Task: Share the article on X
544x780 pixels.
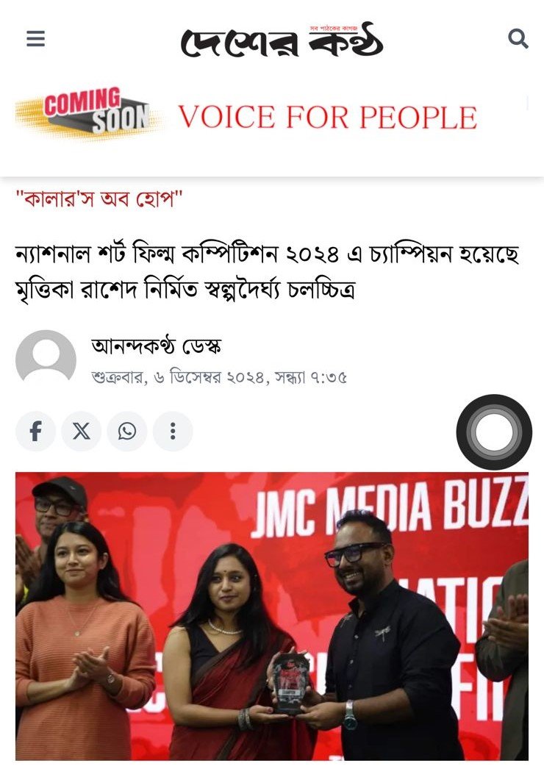Action: click(x=81, y=432)
